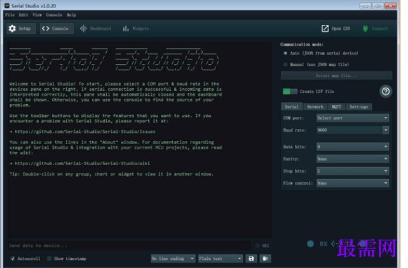Viewport: 408px width, 268px height.
Task: Enable the HEX checkbox
Action: (x=257, y=246)
